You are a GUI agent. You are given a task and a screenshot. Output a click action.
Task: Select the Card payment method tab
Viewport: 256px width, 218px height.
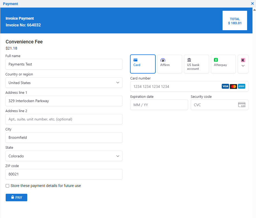143,64
